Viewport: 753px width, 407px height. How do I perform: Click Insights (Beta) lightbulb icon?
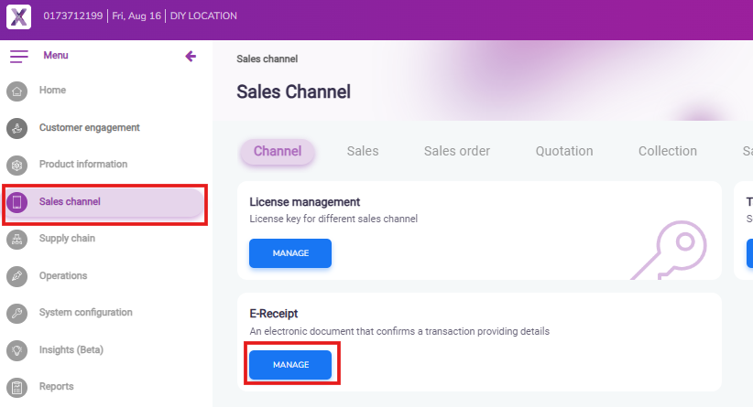16,350
